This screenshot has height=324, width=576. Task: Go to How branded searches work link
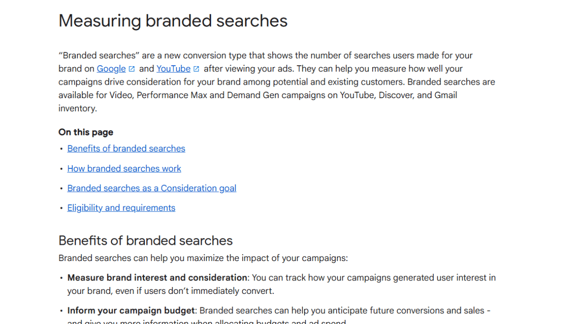124,168
